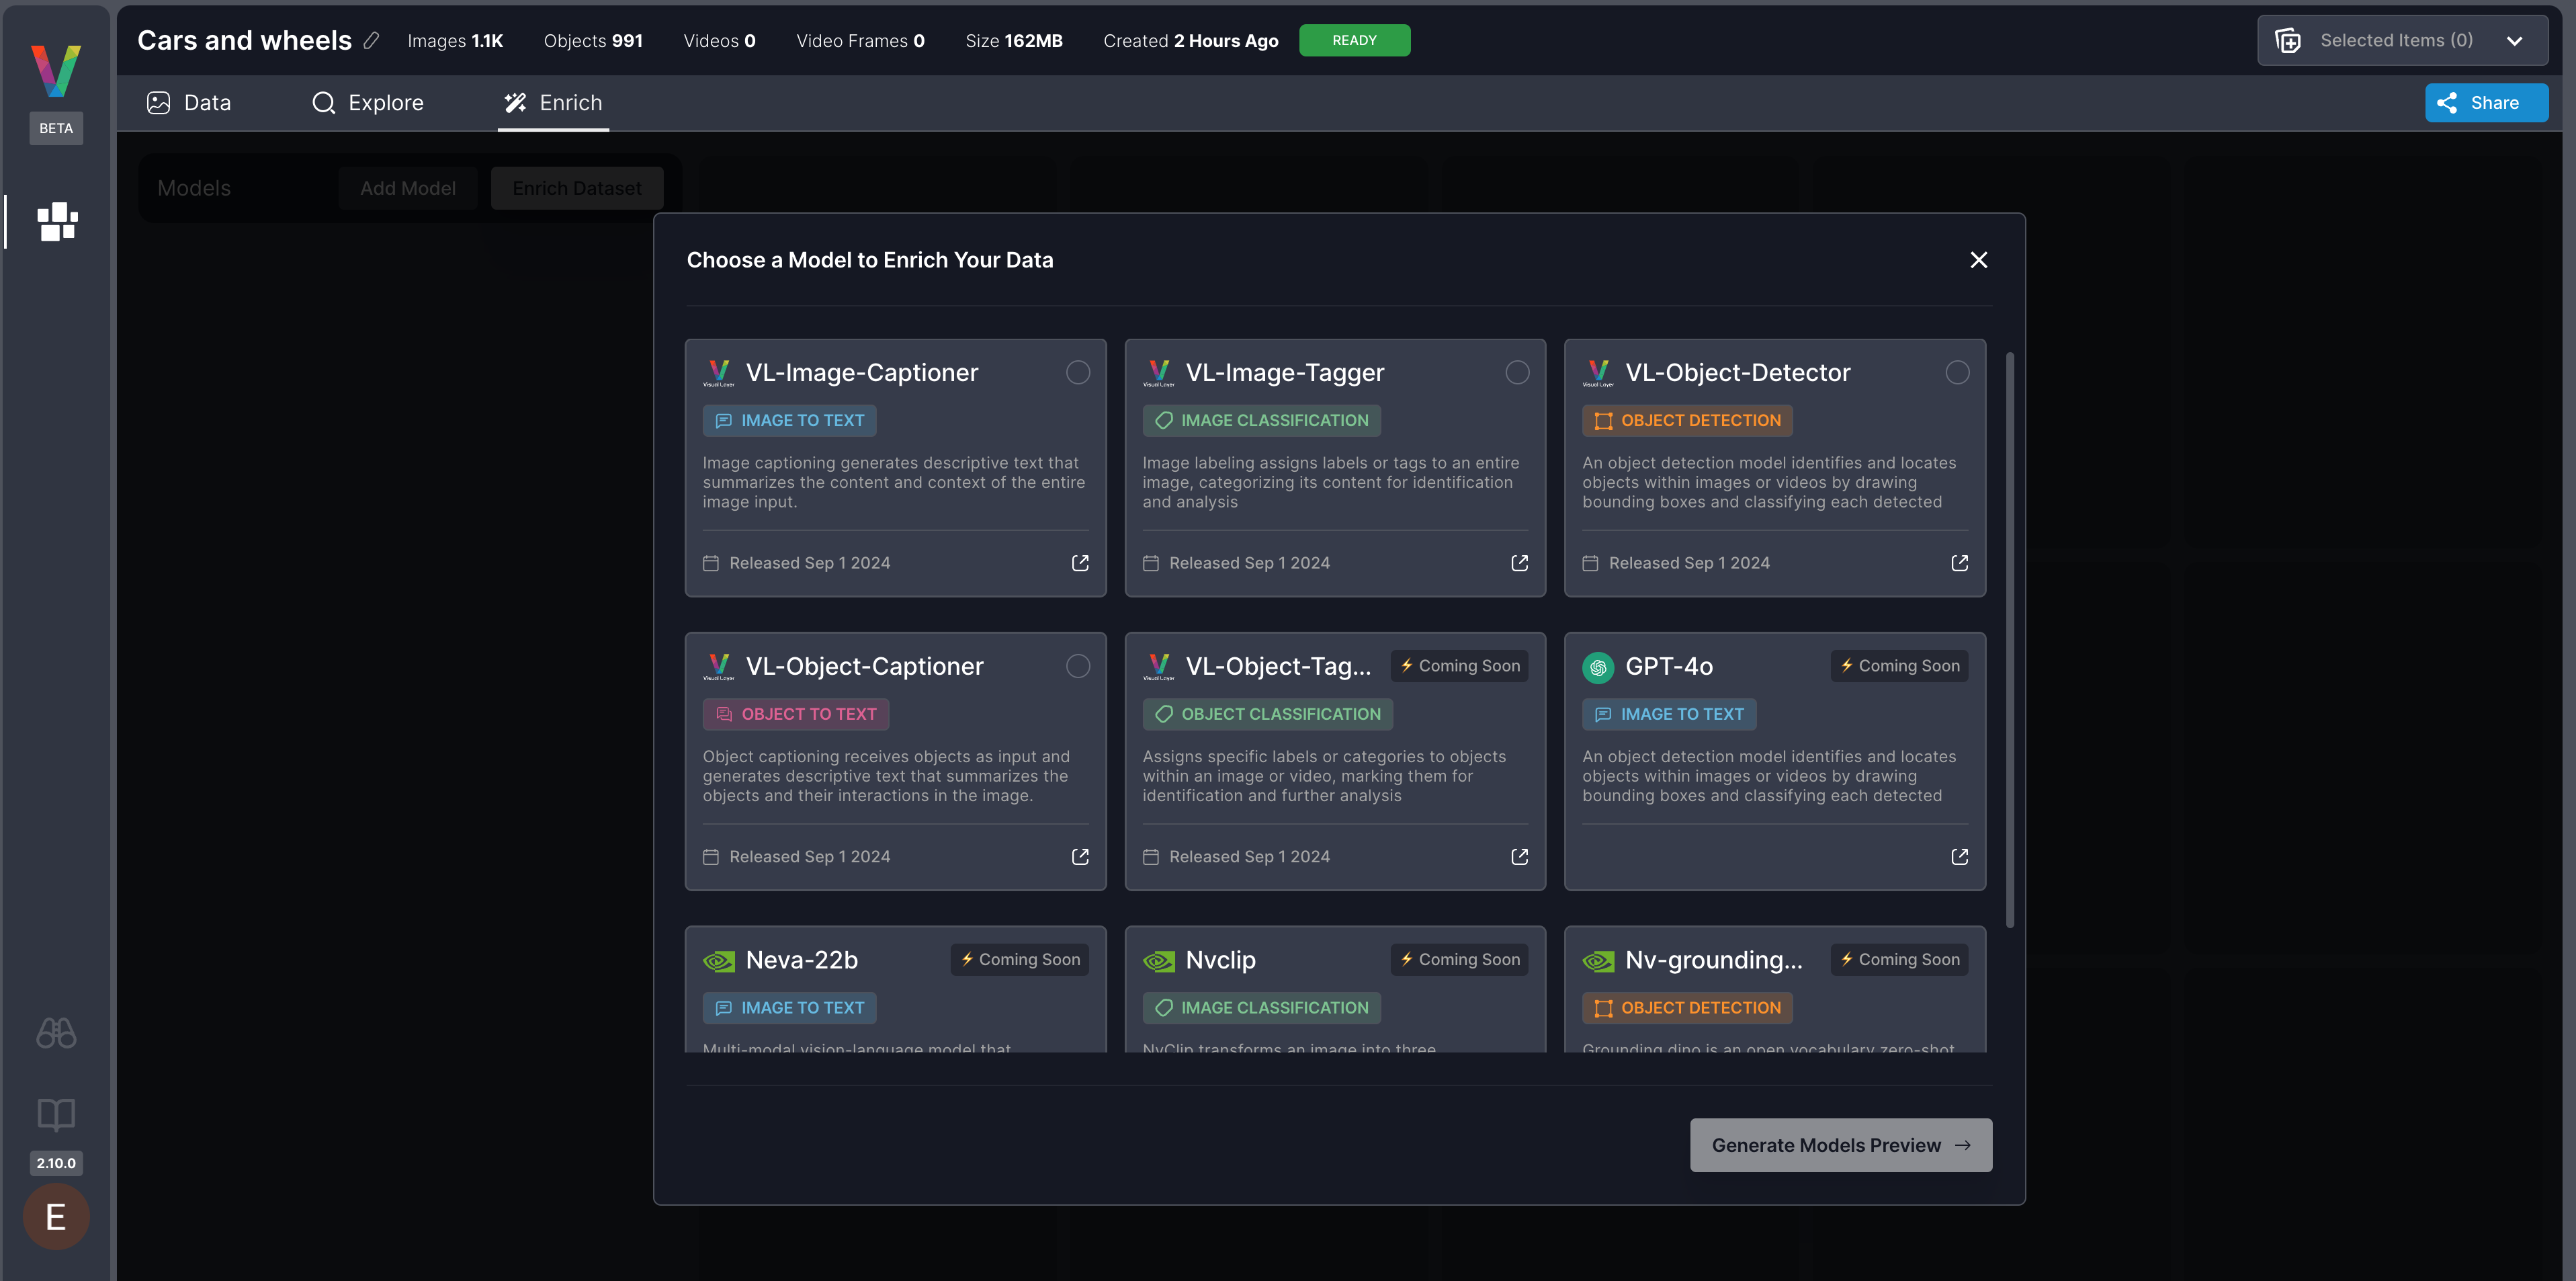The height and width of the screenshot is (1281, 2576).
Task: Click the VL-Object-Captioner model icon
Action: pos(718,665)
